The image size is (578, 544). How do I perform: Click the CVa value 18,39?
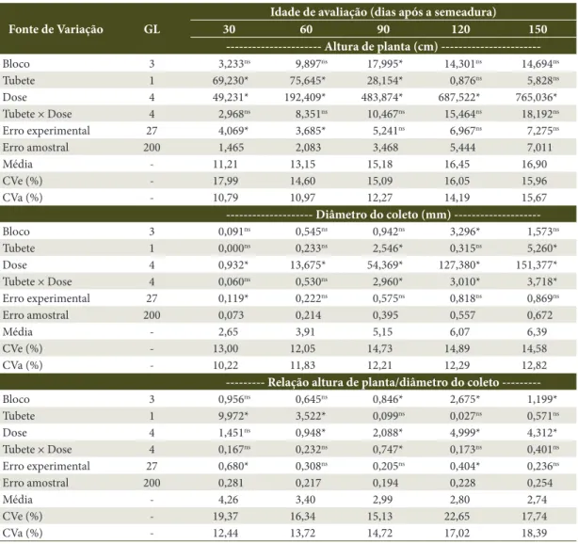pyautogui.click(x=534, y=533)
